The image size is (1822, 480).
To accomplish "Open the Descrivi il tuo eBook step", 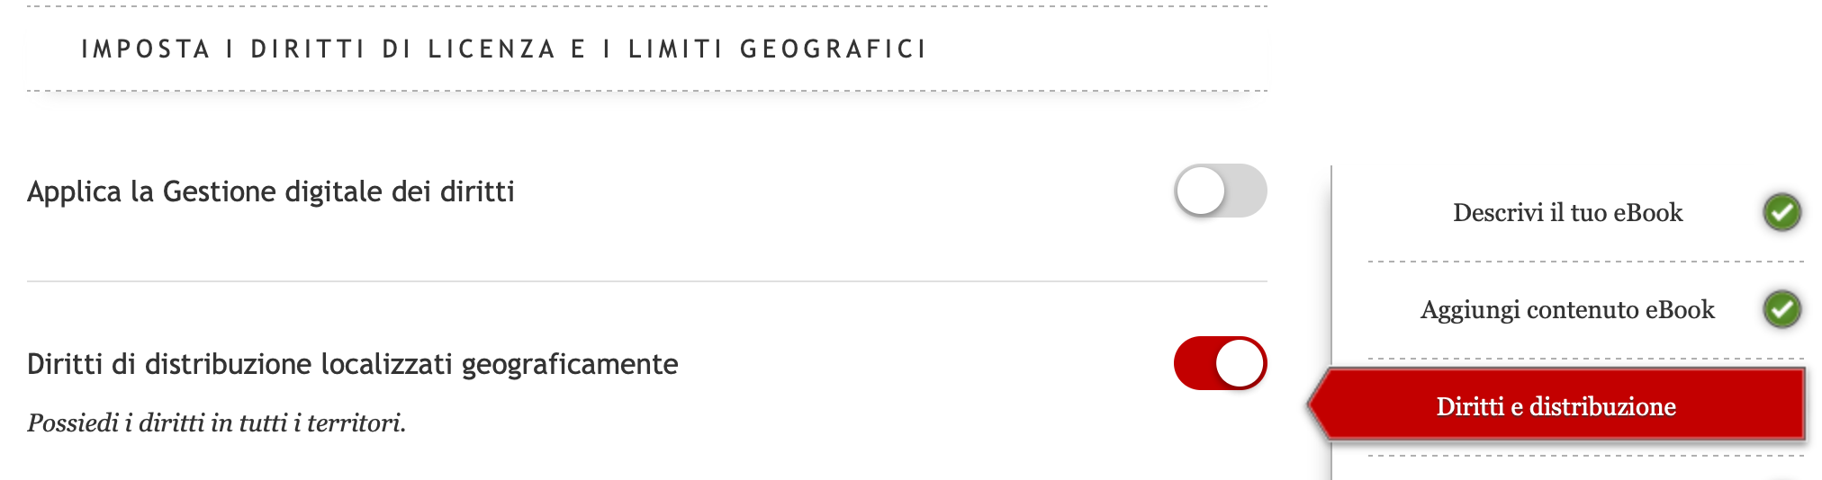I will point(1567,213).
